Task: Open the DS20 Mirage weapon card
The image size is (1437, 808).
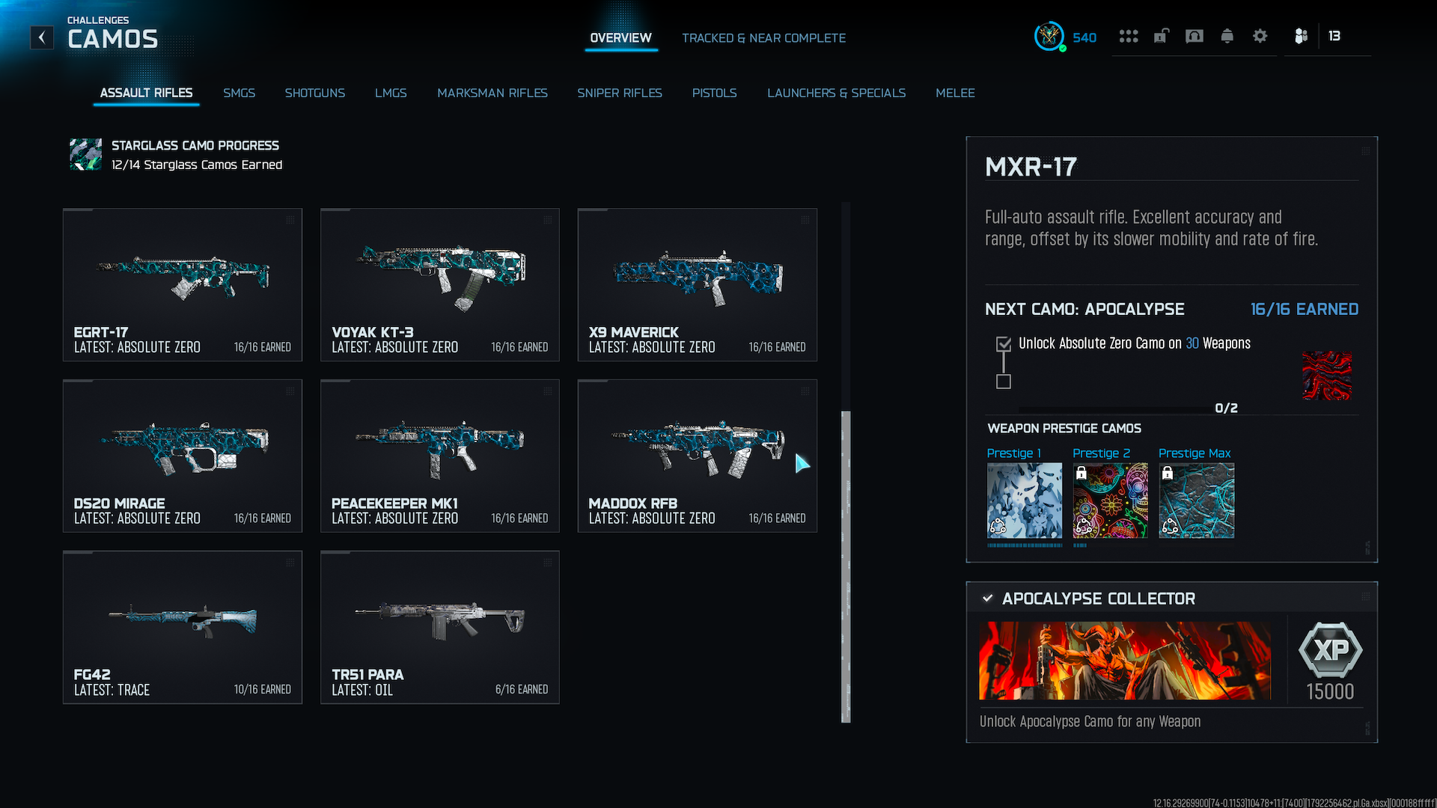Action: click(183, 456)
